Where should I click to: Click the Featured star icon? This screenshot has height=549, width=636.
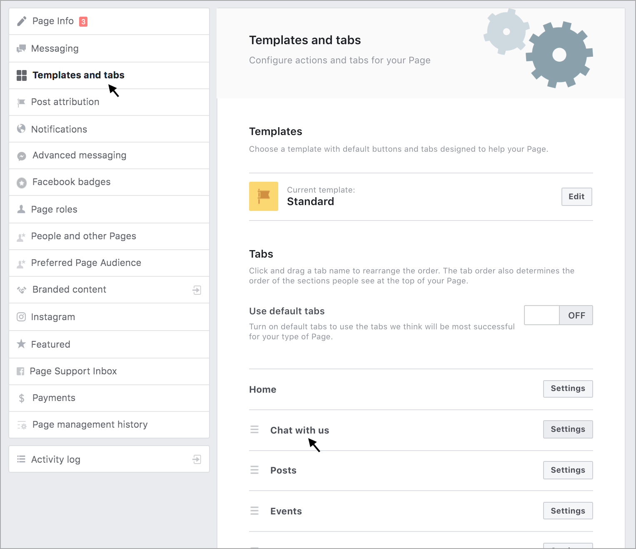coord(21,344)
